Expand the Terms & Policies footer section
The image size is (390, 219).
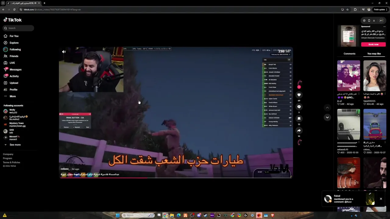coord(12,162)
